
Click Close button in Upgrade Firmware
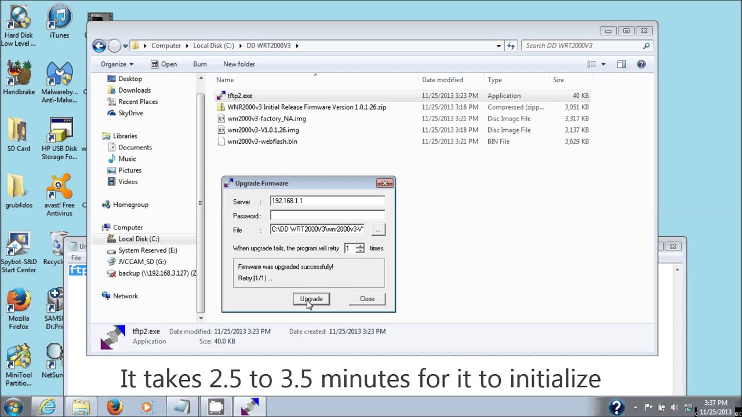coord(367,299)
